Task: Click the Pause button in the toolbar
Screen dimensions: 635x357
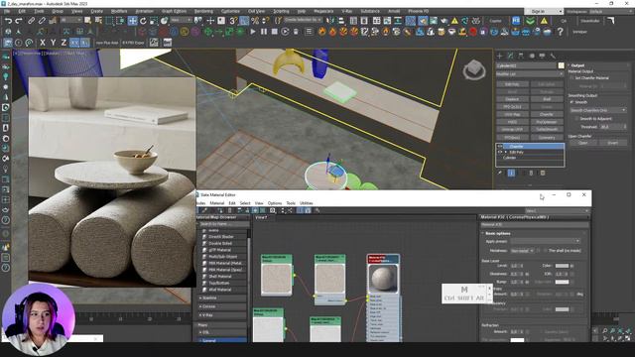Action: [264, 31]
